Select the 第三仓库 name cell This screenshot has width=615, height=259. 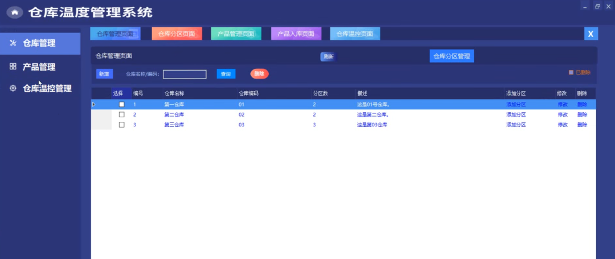174,125
